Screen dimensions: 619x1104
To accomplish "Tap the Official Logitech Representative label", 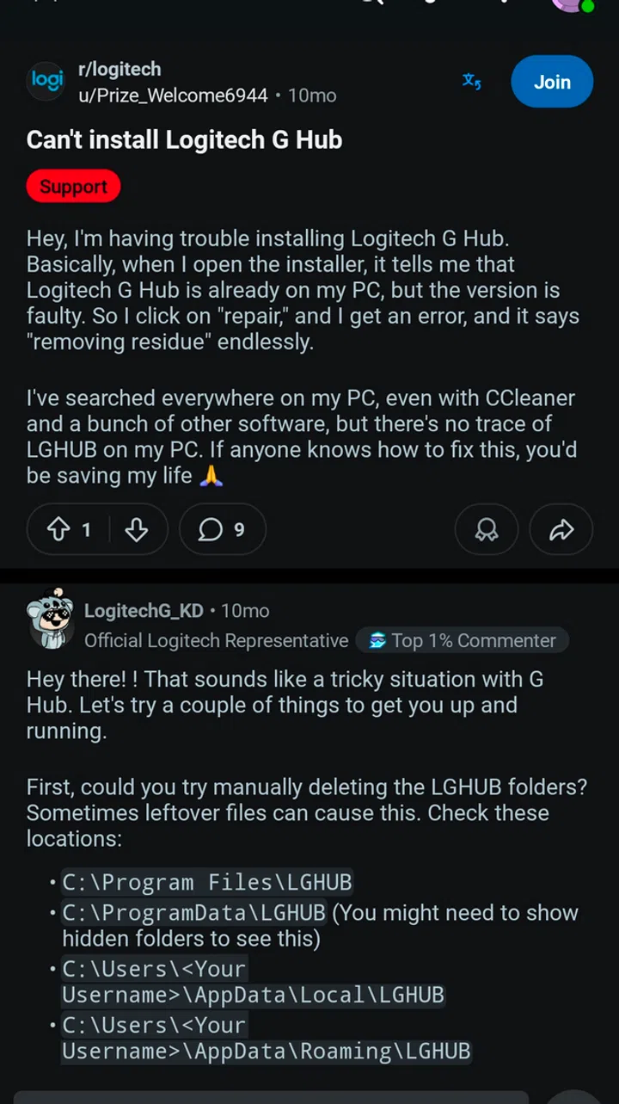I will coord(215,640).
